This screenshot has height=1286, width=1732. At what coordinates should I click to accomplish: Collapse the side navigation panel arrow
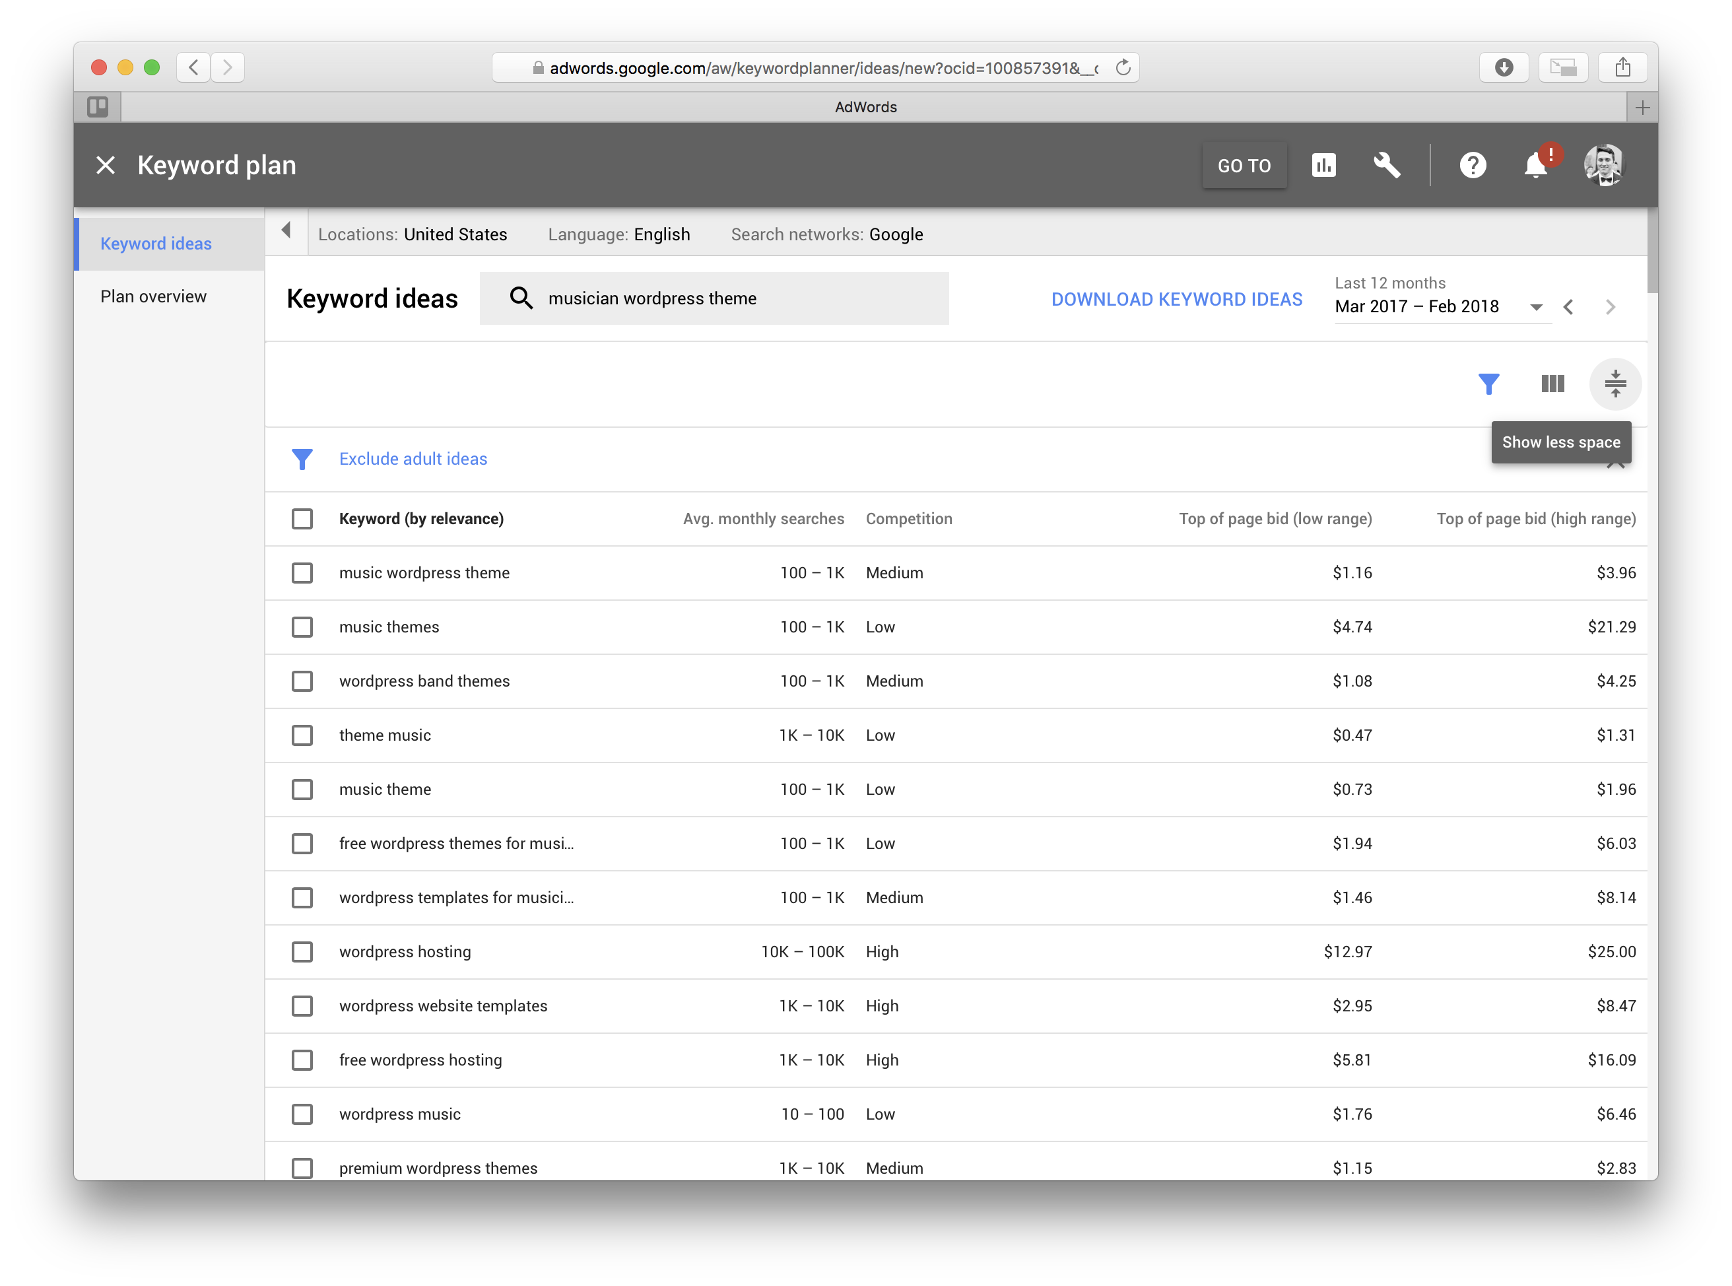click(286, 230)
